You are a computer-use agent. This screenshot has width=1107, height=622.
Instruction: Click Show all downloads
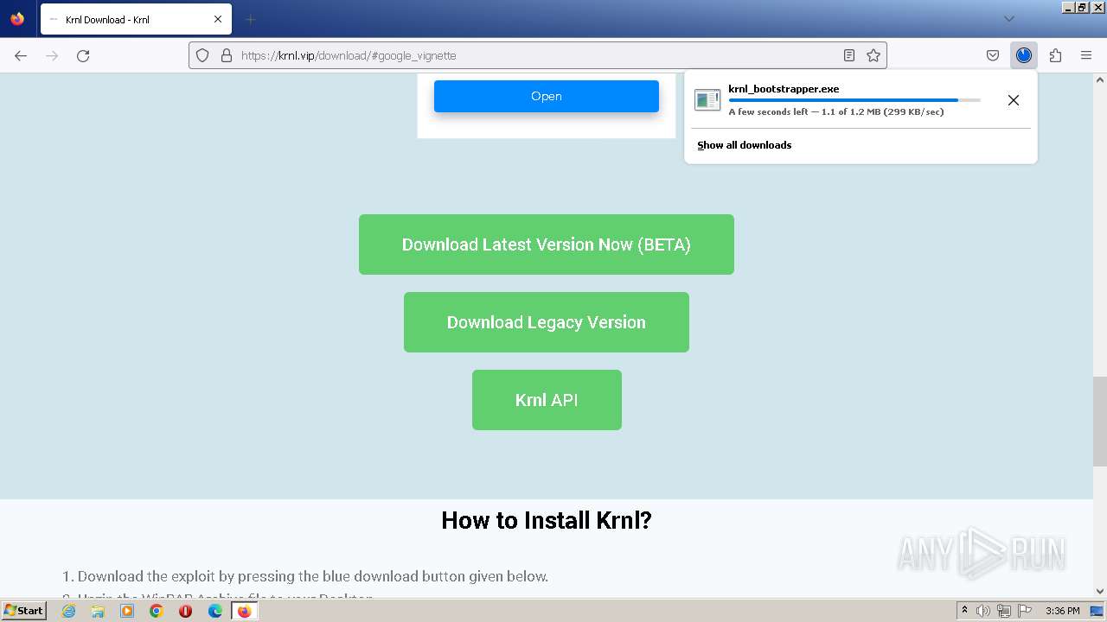tap(745, 145)
